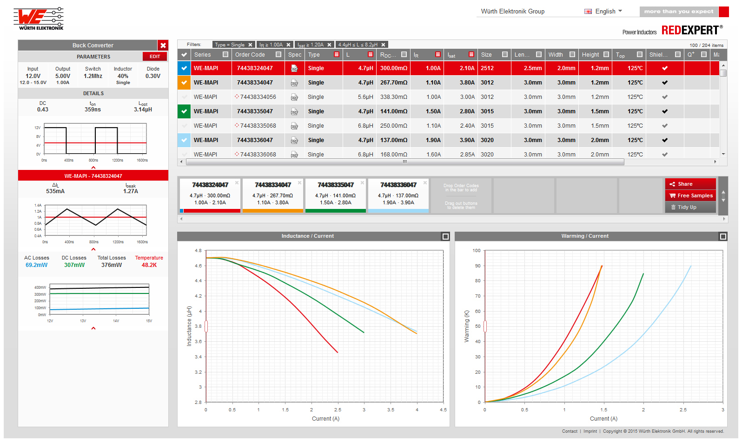Viewport: 742px width, 442px height.
Task: Open the RDC column filter menu
Action: [404, 55]
